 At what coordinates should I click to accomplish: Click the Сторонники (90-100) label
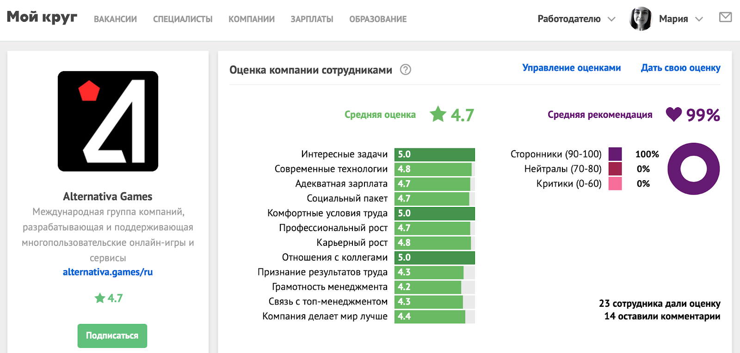pyautogui.click(x=556, y=154)
